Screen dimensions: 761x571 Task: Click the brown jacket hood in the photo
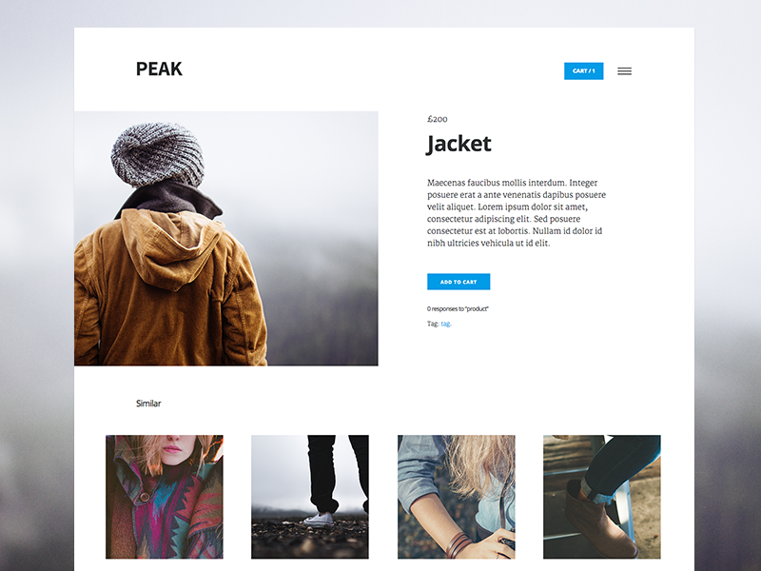(x=172, y=247)
